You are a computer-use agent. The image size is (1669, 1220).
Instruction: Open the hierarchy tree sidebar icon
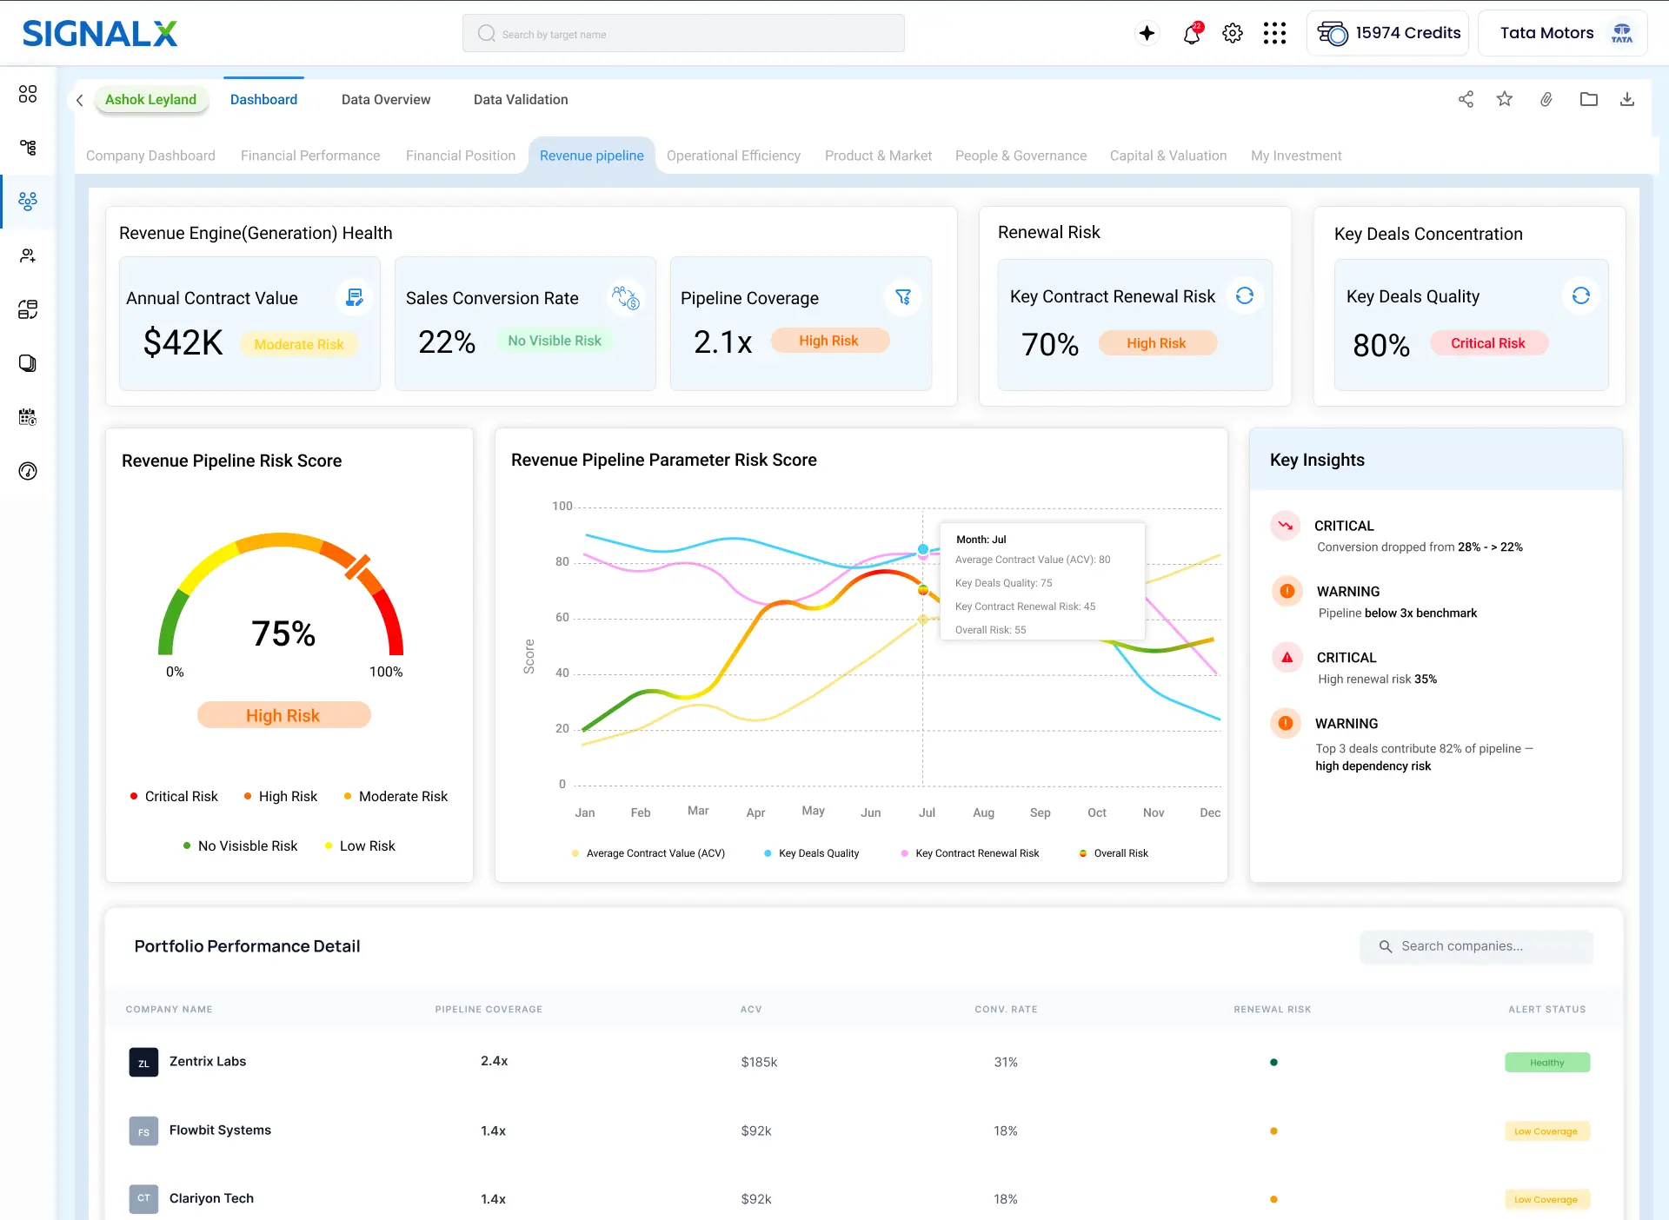click(28, 147)
